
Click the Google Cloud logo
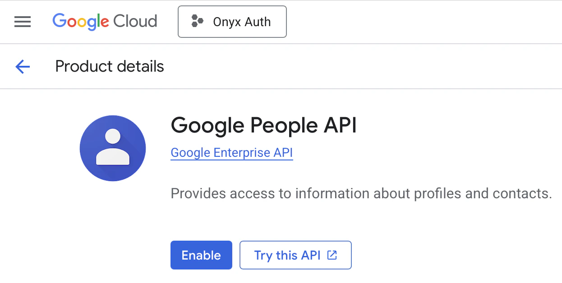105,21
